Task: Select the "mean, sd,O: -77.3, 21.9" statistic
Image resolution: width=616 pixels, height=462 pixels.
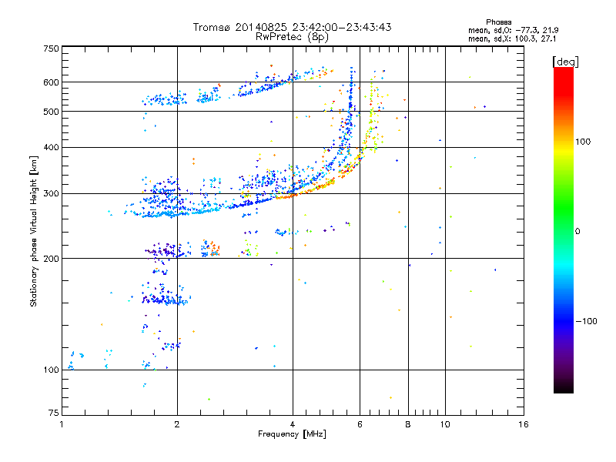Action: pos(513,30)
